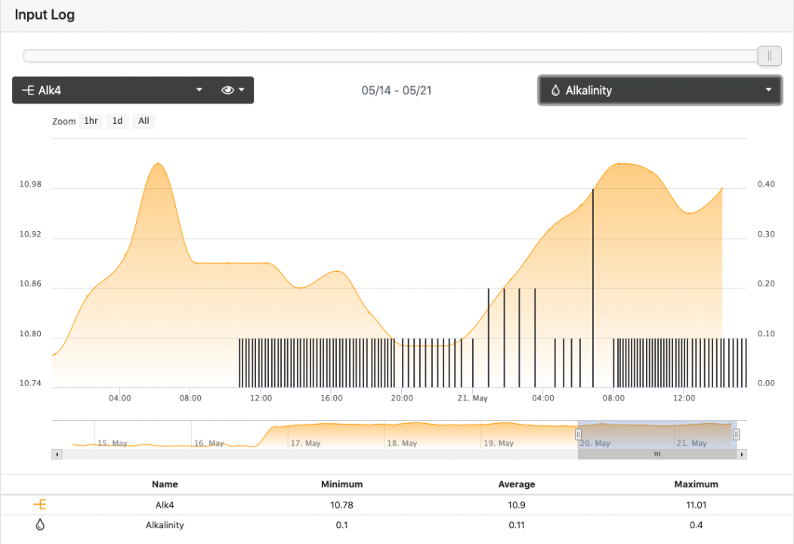Image resolution: width=794 pixels, height=544 pixels.
Task: Click the tallest black alkalinity bar in the chart
Action: 593,287
